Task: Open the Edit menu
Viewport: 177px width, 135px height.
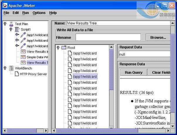Action: (16, 13)
